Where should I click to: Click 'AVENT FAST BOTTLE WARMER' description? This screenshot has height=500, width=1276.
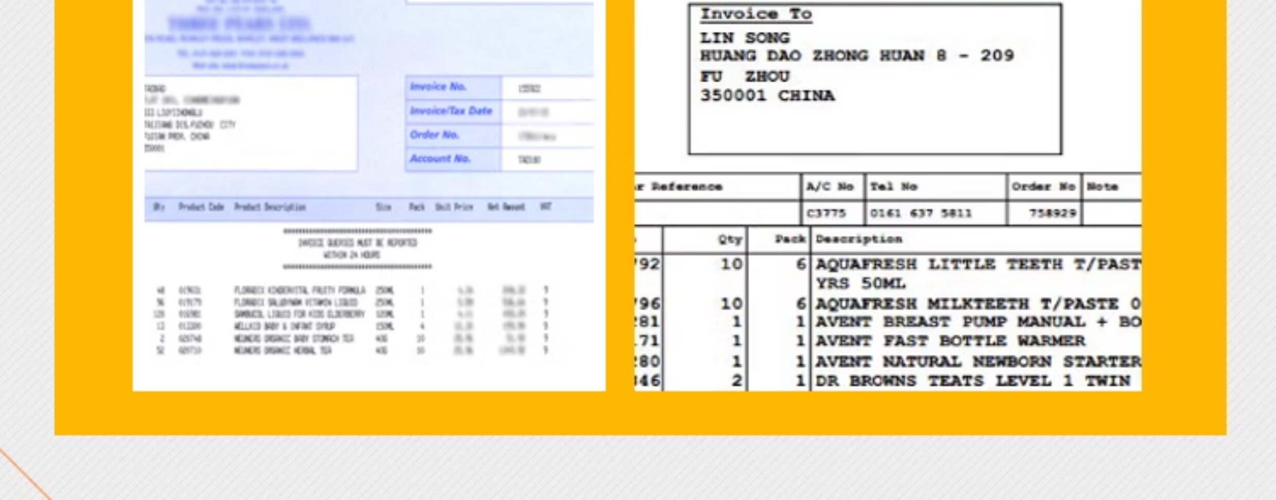pyautogui.click(x=950, y=341)
